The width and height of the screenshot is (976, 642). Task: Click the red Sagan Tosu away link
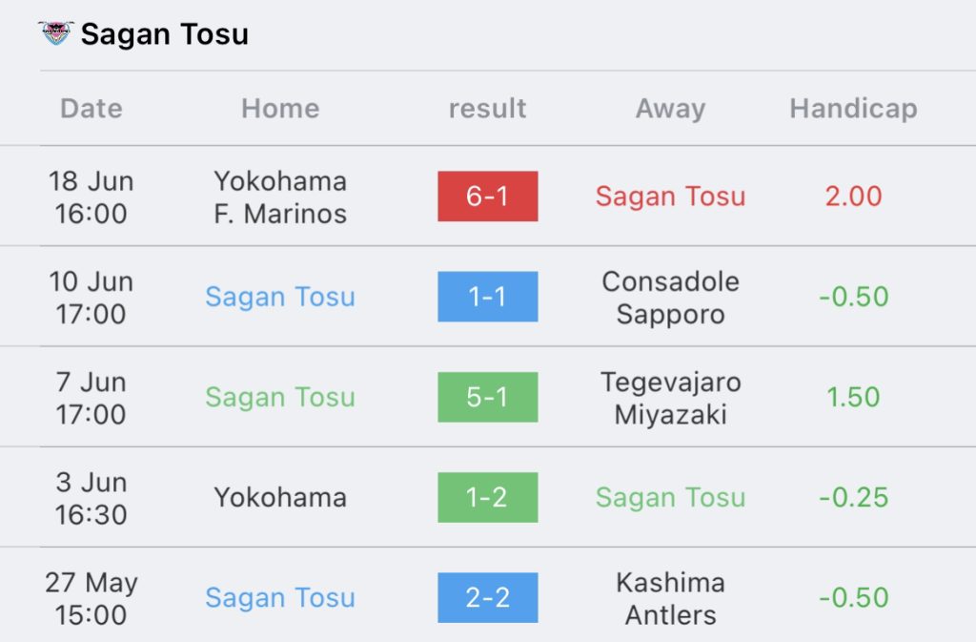[x=670, y=197]
